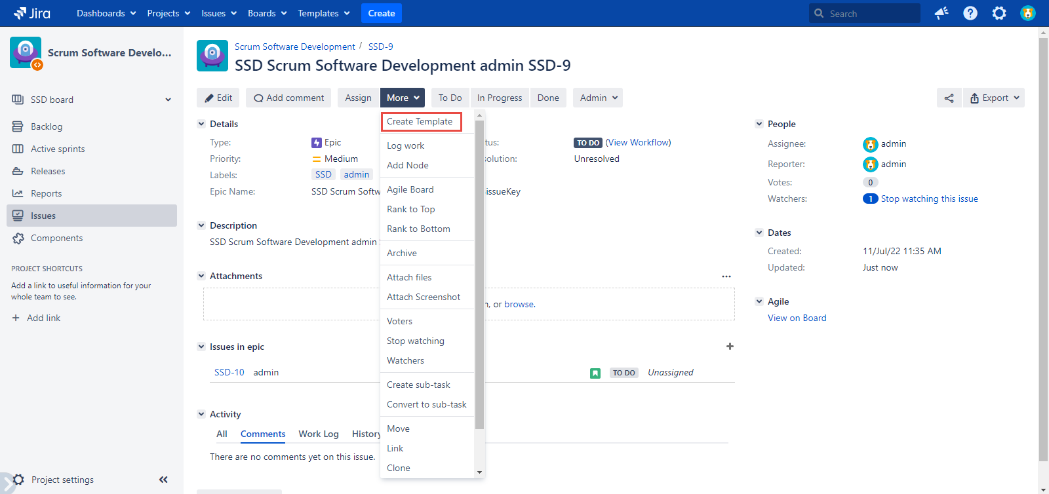Choose Log work menu entry
Image resolution: width=1049 pixels, height=494 pixels.
click(405, 146)
